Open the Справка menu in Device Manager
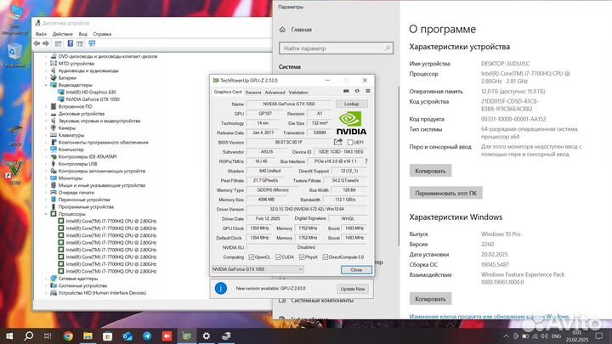Image resolution: width=612 pixels, height=344 pixels. (102, 34)
